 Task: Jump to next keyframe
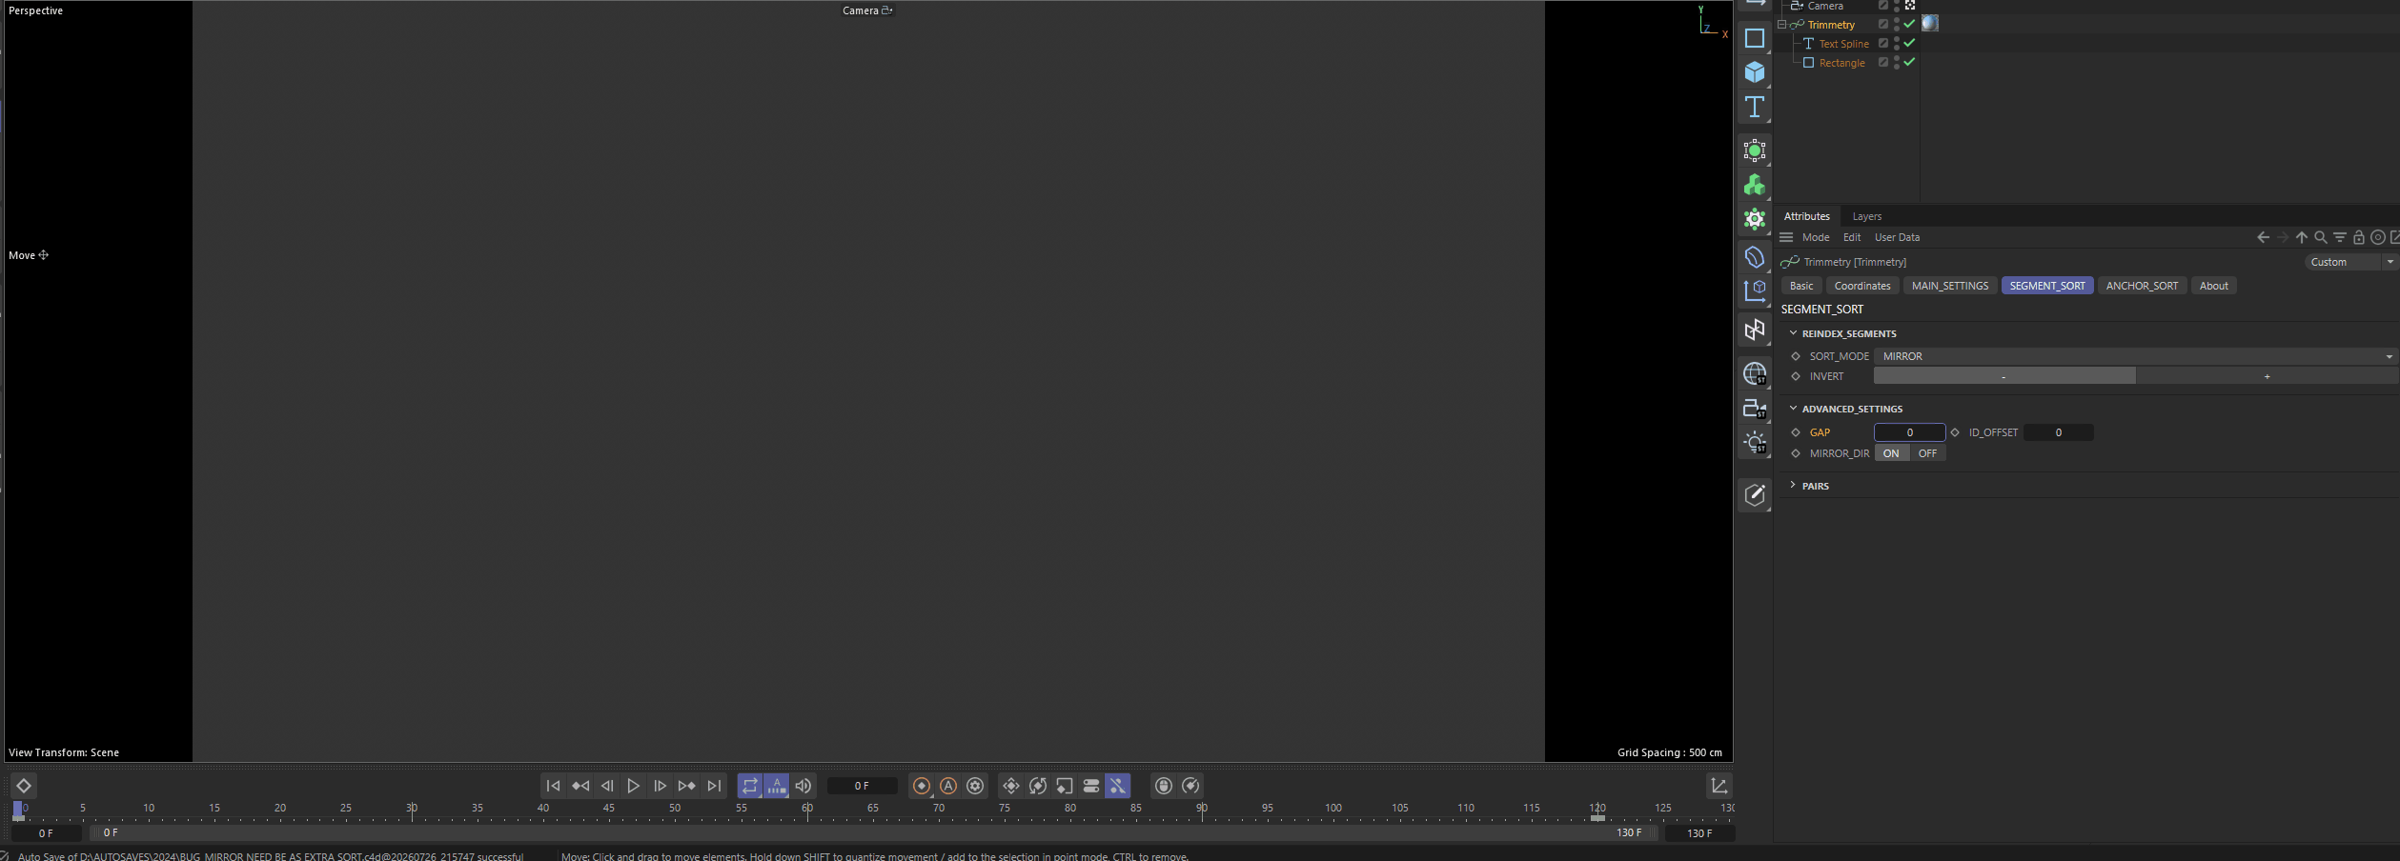(687, 786)
